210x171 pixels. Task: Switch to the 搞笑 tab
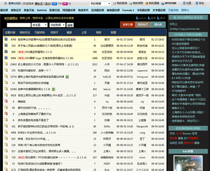99,32
